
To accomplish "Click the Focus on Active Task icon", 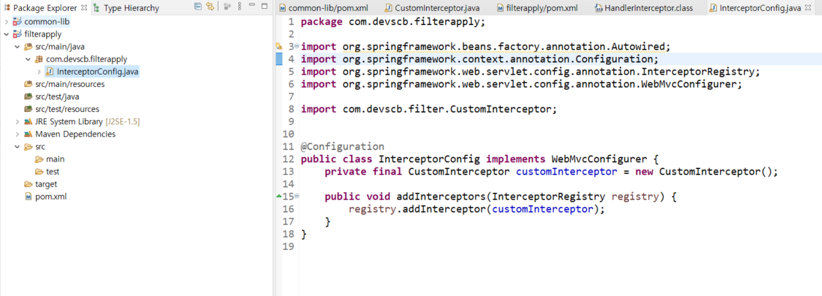I will (227, 7).
